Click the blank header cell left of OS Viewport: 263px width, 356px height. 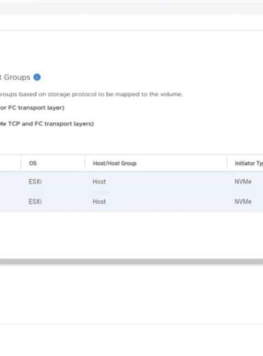[x=10, y=163]
